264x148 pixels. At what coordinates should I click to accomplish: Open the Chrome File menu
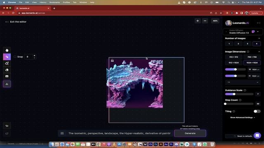coord(21,2)
